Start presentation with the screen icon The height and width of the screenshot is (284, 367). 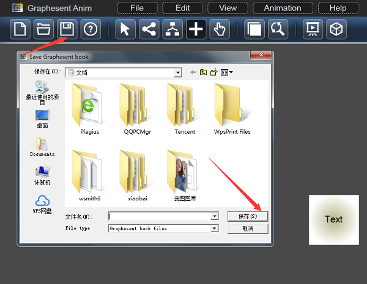click(x=313, y=29)
